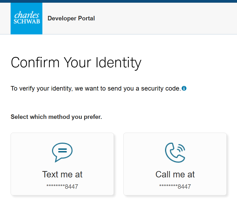Click masked number under Call me at
This screenshot has width=237, height=206.
click(175, 187)
